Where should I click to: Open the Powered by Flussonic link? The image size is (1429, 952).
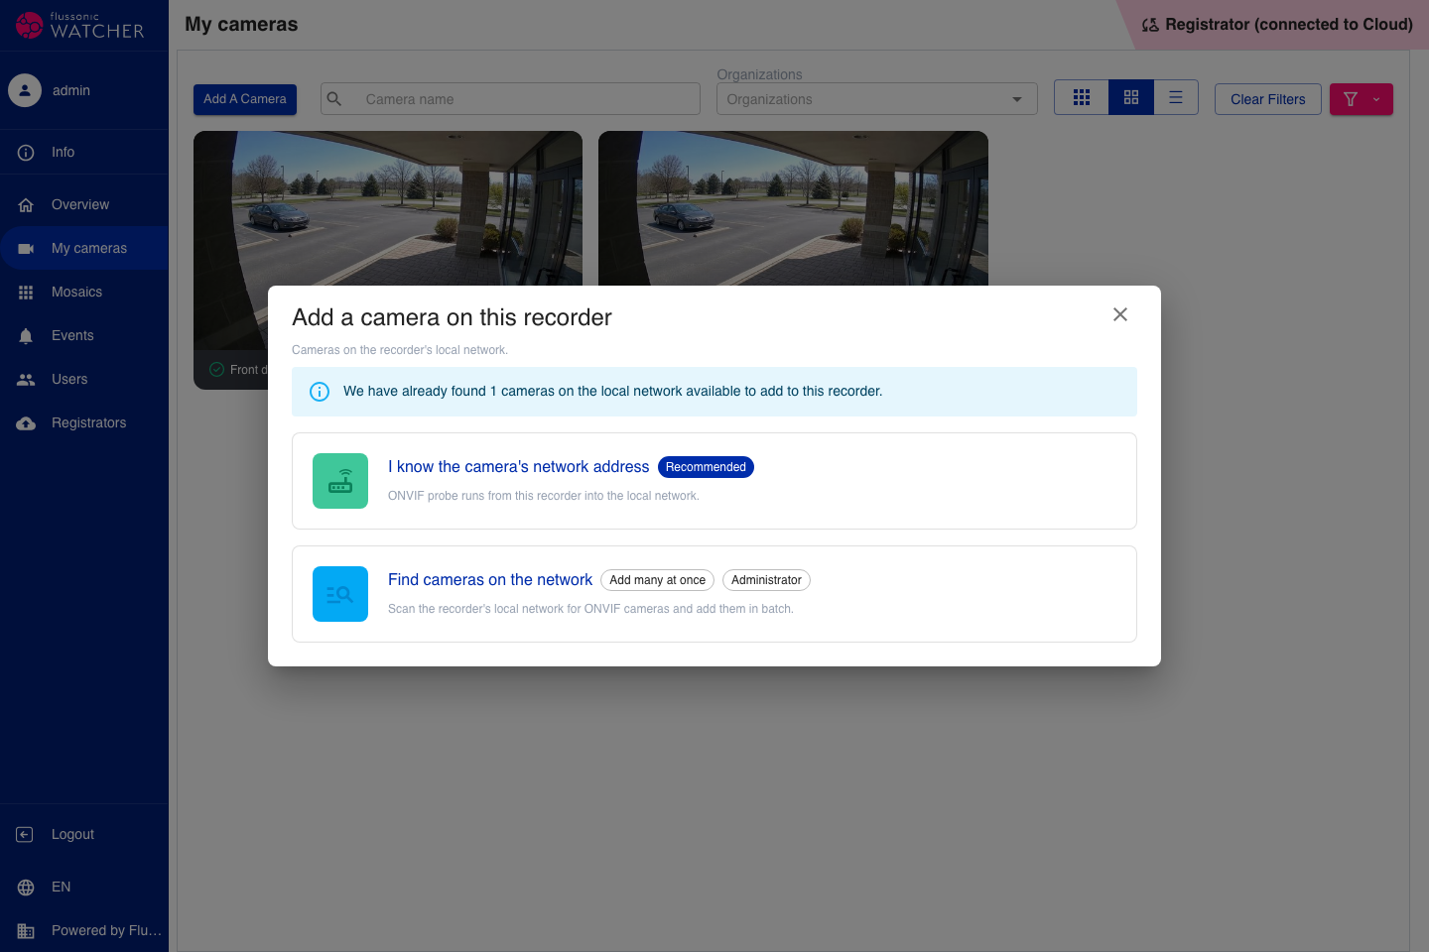pos(84,930)
